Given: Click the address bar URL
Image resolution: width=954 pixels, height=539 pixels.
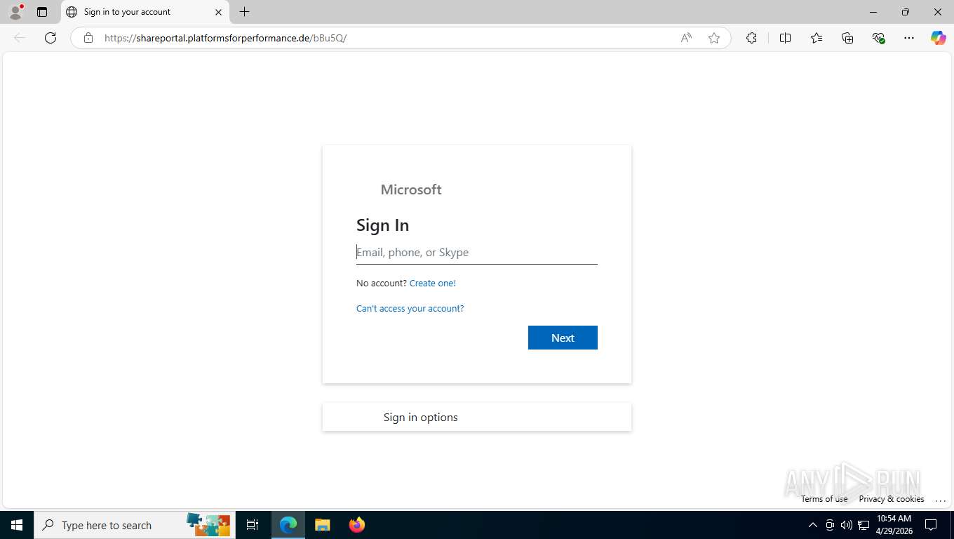Looking at the screenshot, I should tap(225, 38).
